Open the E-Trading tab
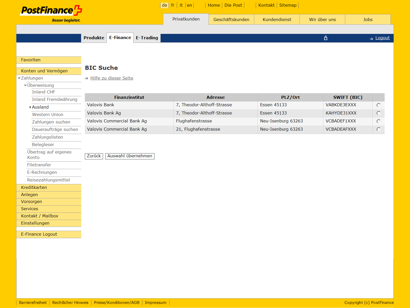 coord(147,38)
